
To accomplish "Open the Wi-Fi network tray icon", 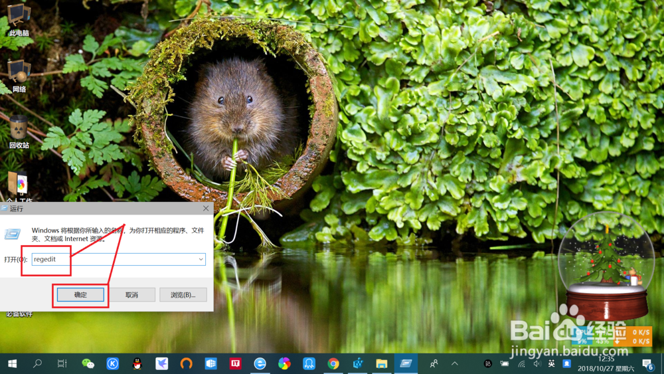I will coord(522,363).
